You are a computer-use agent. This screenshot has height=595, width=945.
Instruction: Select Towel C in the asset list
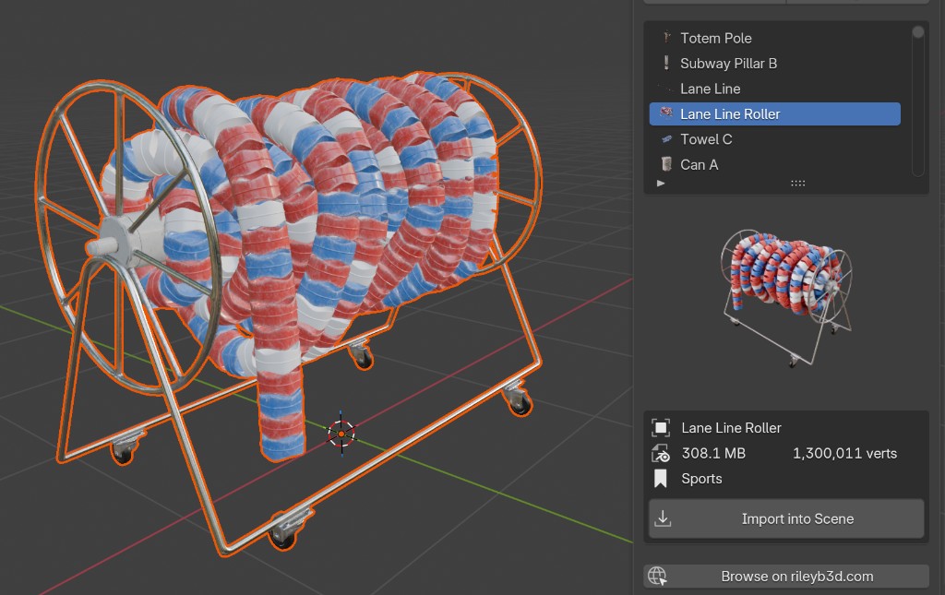[x=774, y=139]
